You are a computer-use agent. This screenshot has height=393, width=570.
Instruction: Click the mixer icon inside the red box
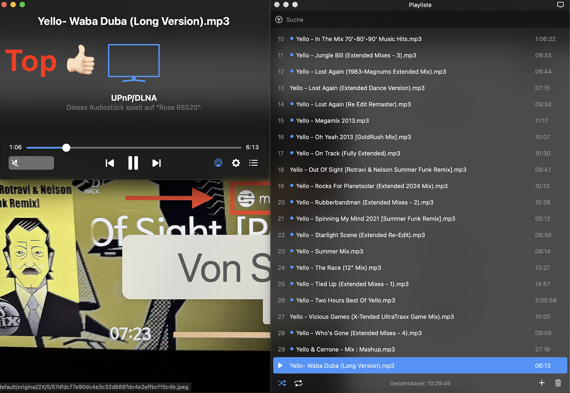[x=246, y=199]
